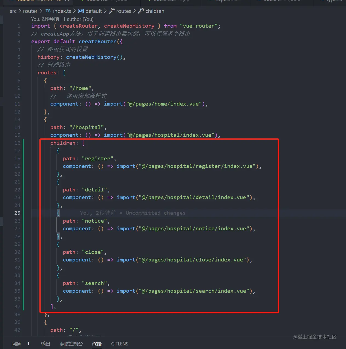Click the 路由懒加载模式 comment

click(86, 96)
